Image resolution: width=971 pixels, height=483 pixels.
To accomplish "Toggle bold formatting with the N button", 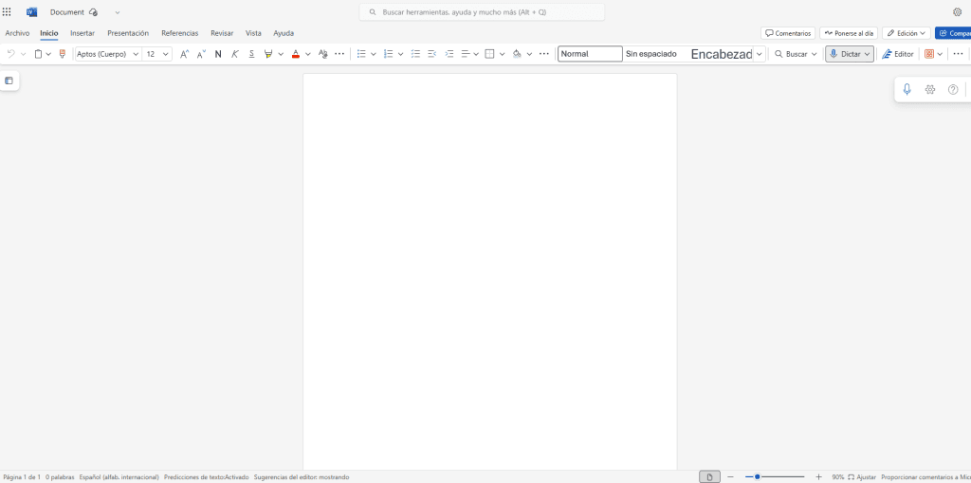I will (x=218, y=54).
